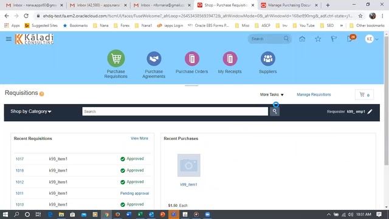Open the Windows Start menu
Screen dimensions: 389x219
pyautogui.click(x=5, y=214)
